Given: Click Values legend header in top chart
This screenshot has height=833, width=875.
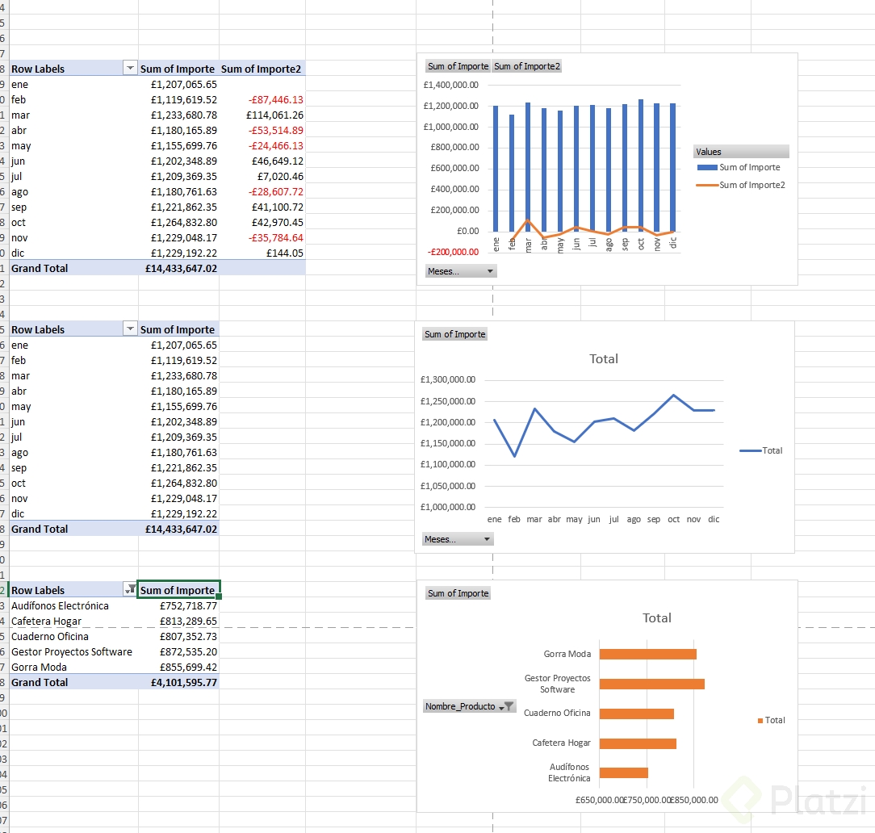Looking at the screenshot, I should pyautogui.click(x=741, y=152).
